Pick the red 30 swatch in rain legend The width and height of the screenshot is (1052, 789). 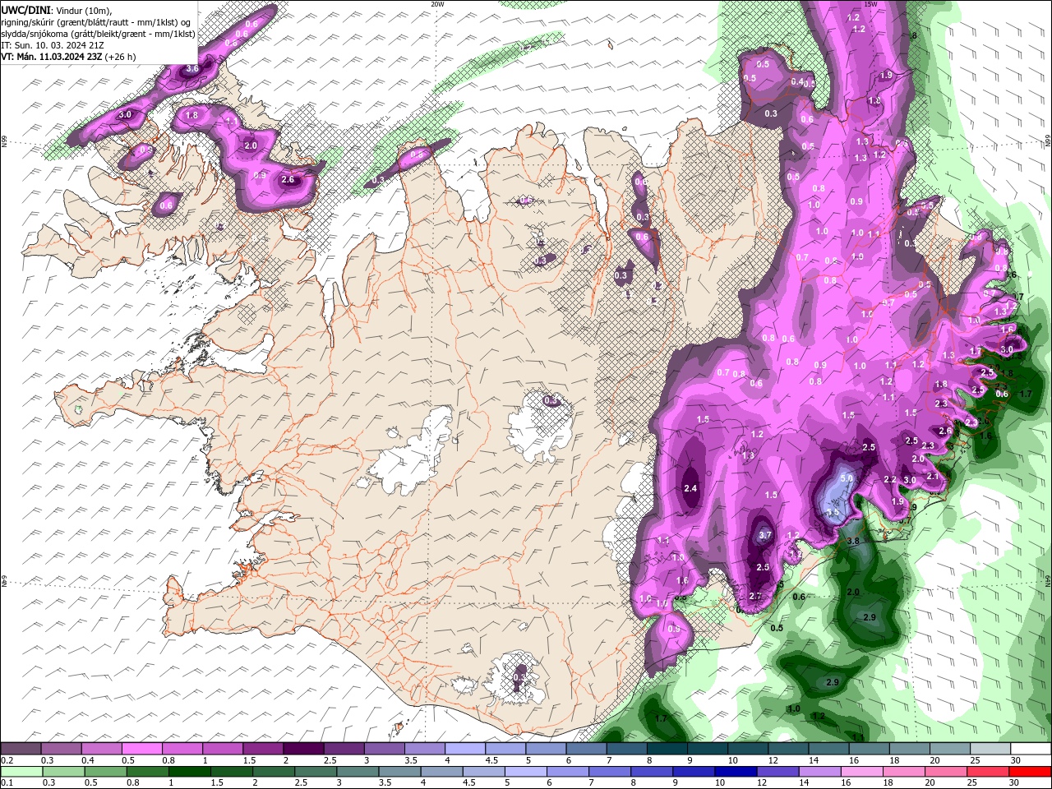[x=1029, y=772]
